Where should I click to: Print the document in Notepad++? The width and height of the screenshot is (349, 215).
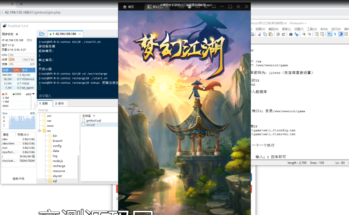tap(253, 34)
